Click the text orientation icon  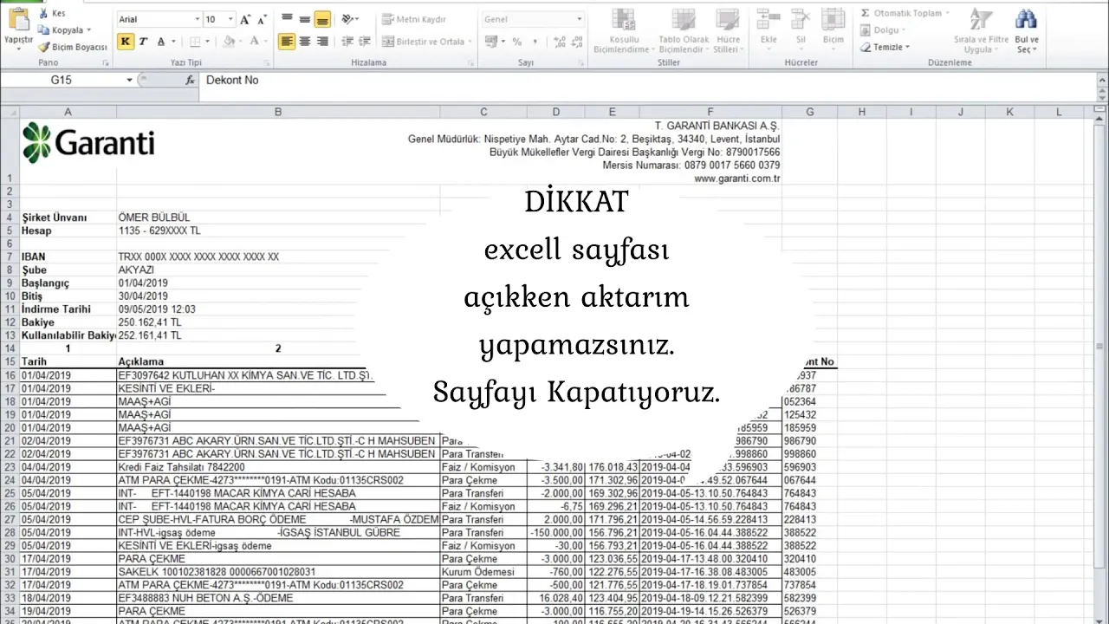point(347,19)
